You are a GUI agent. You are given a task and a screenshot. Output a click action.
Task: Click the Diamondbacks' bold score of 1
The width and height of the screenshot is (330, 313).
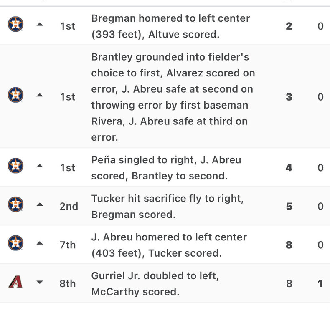pos(320,284)
